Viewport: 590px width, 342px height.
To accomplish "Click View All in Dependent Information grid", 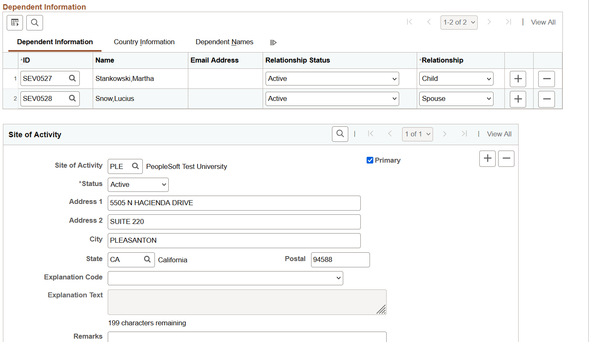I will [x=543, y=23].
